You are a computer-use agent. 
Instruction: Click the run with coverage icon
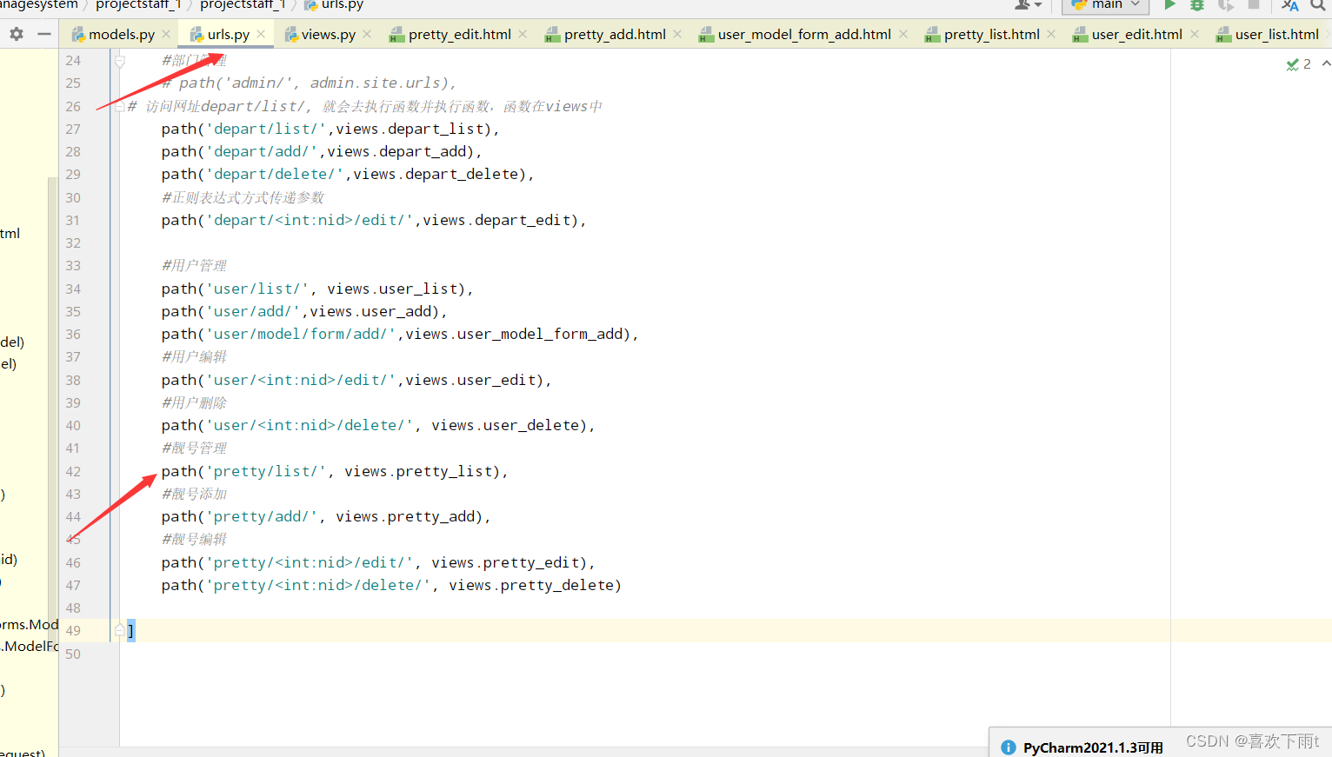pyautogui.click(x=1226, y=5)
